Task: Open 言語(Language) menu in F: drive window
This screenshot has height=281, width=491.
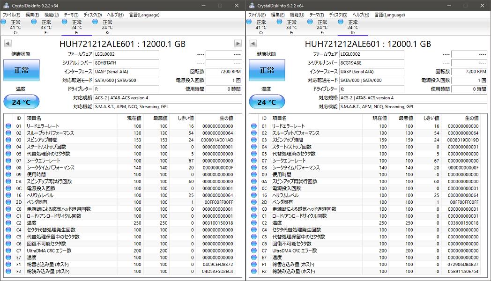Action: (x=144, y=15)
